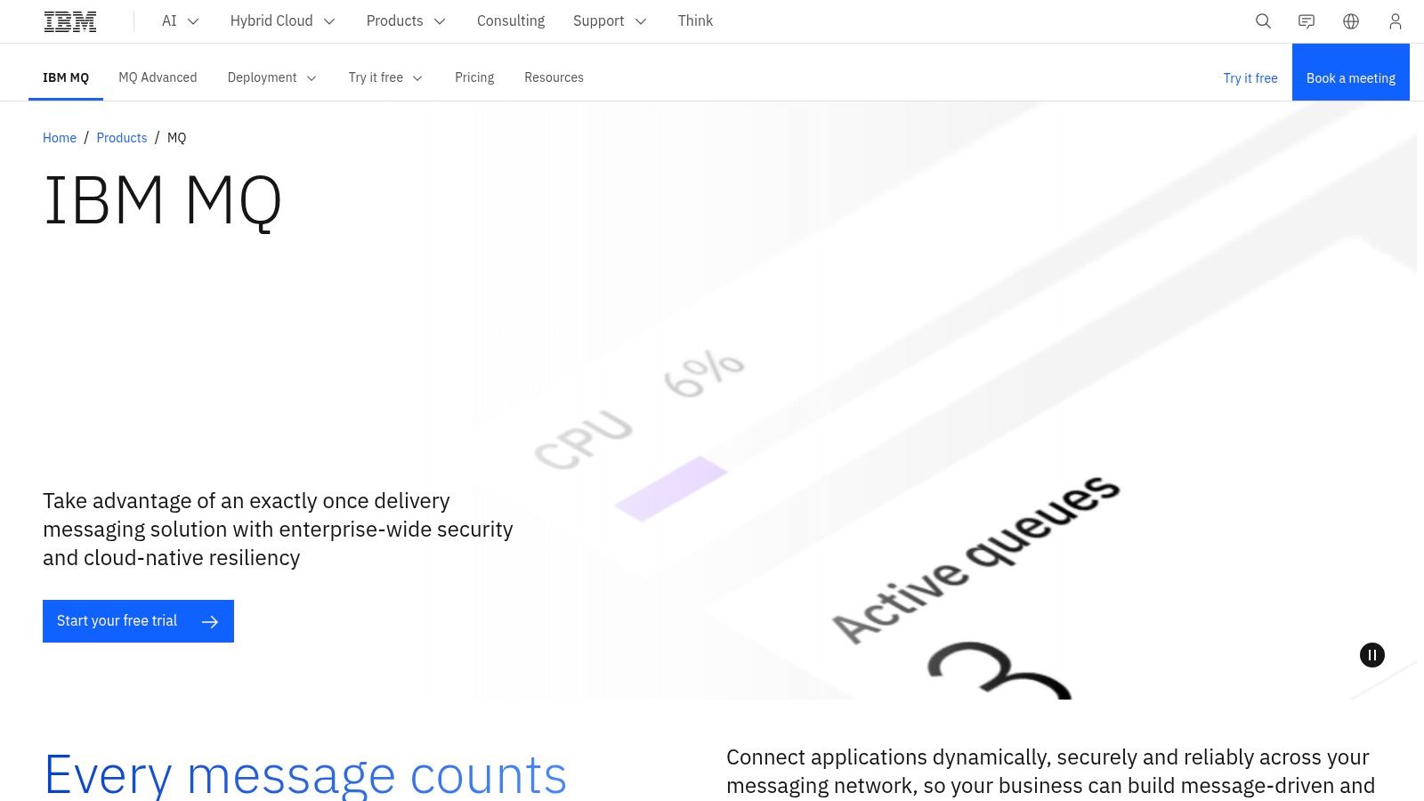The height and width of the screenshot is (801, 1424).
Task: Open the Support dropdown menu
Action: pyautogui.click(x=641, y=21)
